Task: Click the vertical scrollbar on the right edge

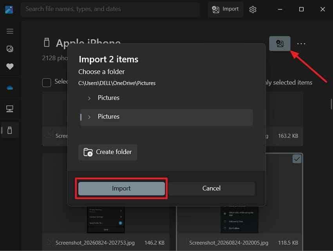Action: tap(331, 104)
